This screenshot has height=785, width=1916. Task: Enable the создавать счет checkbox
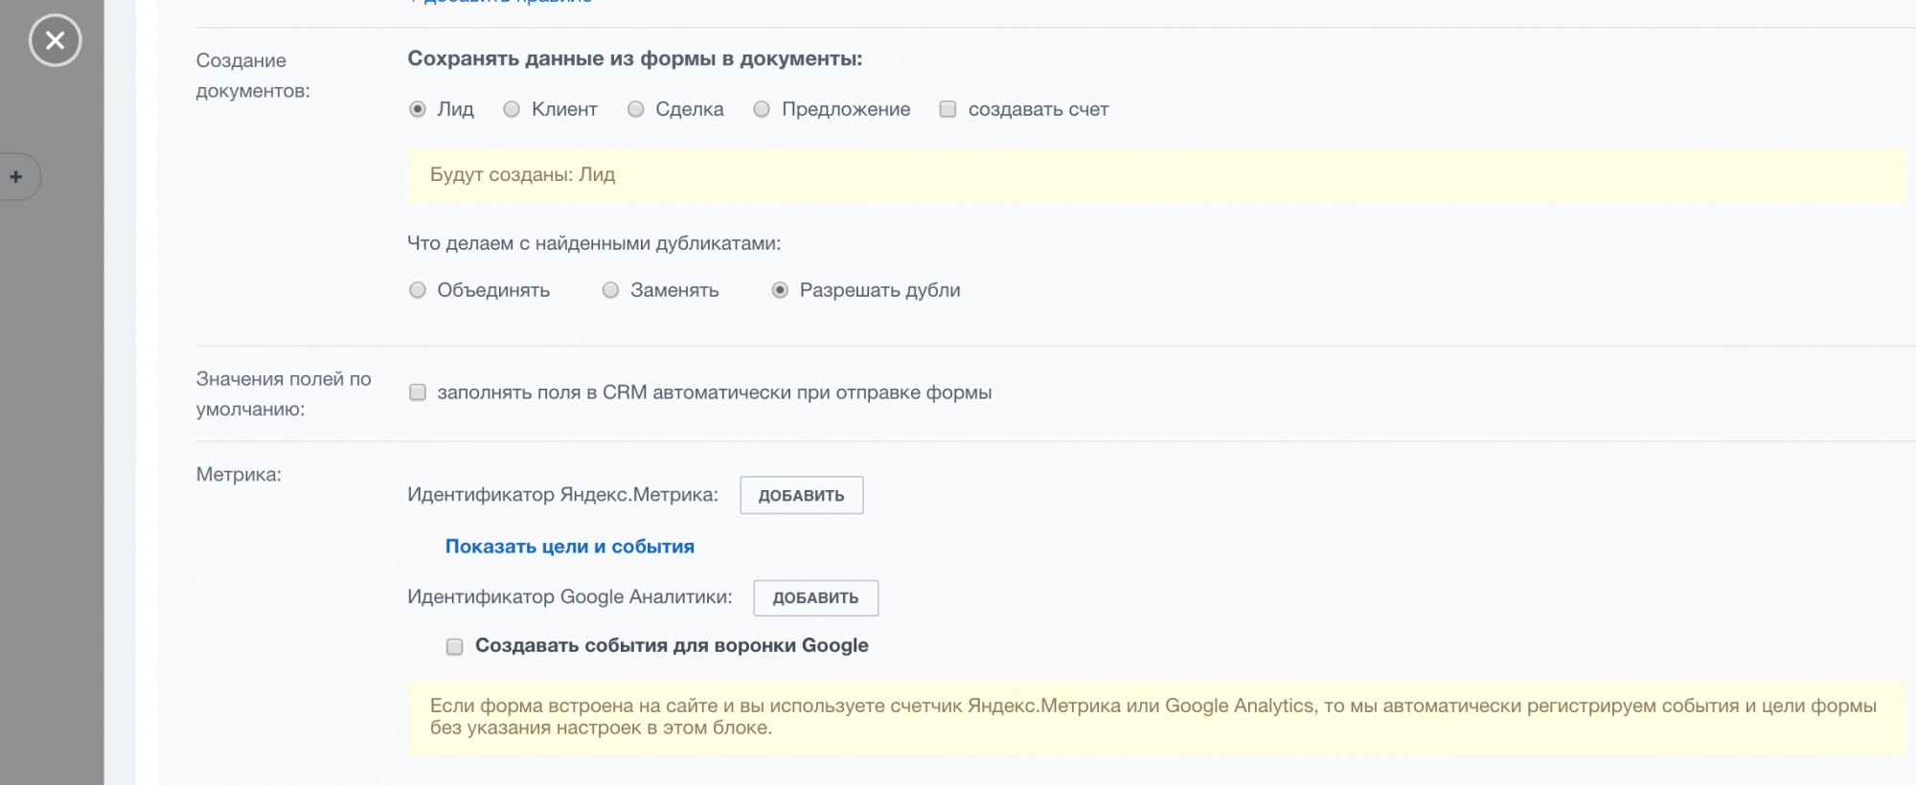click(x=947, y=109)
